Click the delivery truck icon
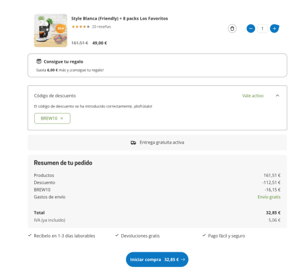This screenshot has height=272, width=291. tap(133, 142)
